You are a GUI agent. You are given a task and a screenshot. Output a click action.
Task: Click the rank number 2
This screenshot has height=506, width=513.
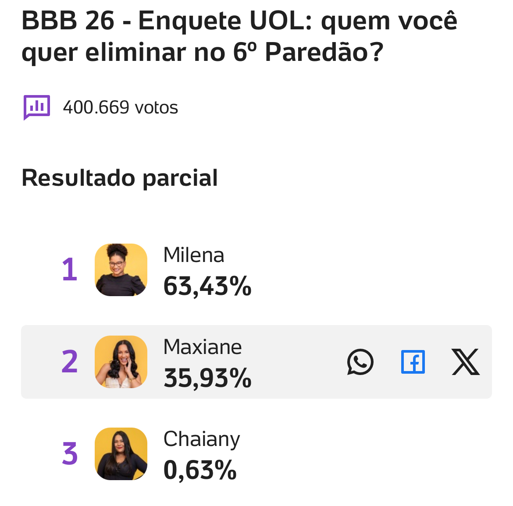[x=70, y=362]
